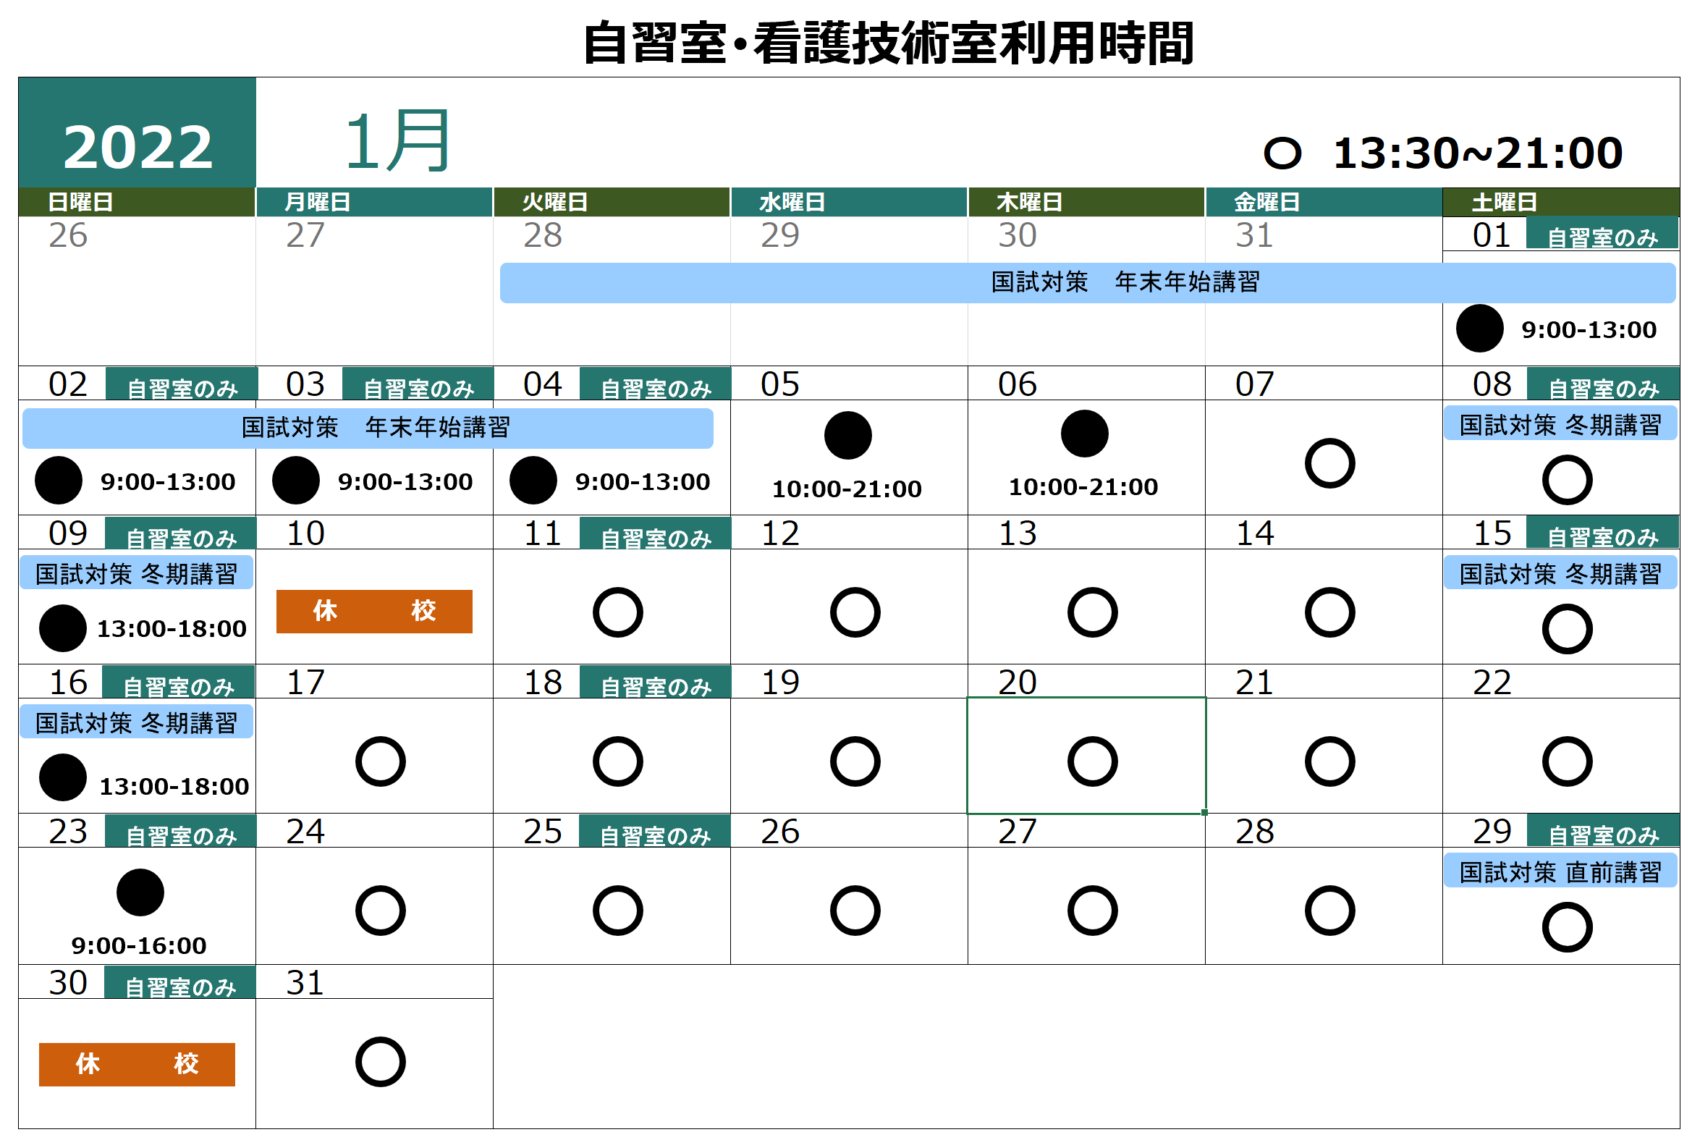This screenshot has height=1140, width=1700.
Task: Click the 1月 month label
Action: (397, 141)
